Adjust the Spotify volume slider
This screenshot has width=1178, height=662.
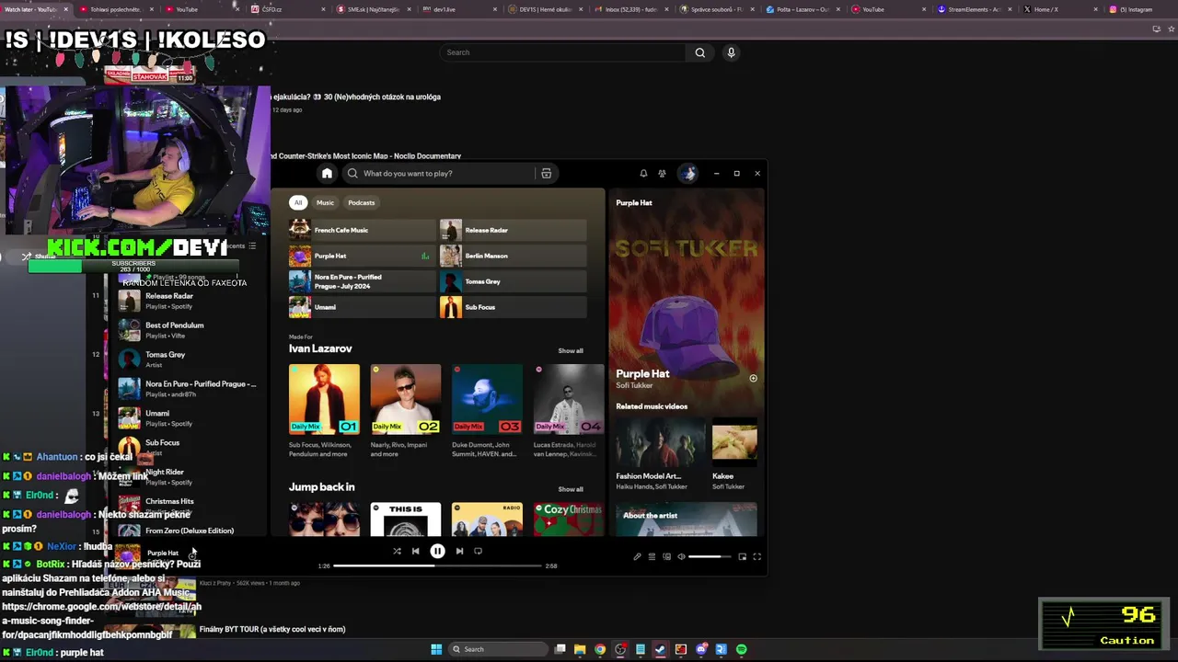(710, 556)
